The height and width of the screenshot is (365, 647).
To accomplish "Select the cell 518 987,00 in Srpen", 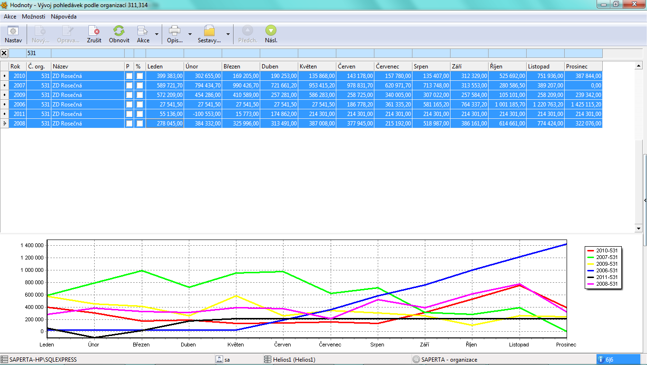I will coord(431,123).
